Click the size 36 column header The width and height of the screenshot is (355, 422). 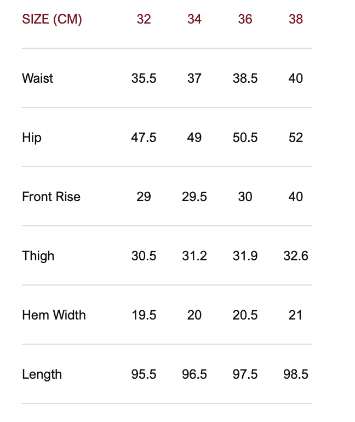245,19
